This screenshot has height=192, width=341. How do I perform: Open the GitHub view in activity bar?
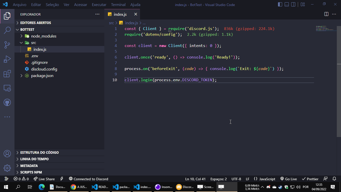pos(7,102)
